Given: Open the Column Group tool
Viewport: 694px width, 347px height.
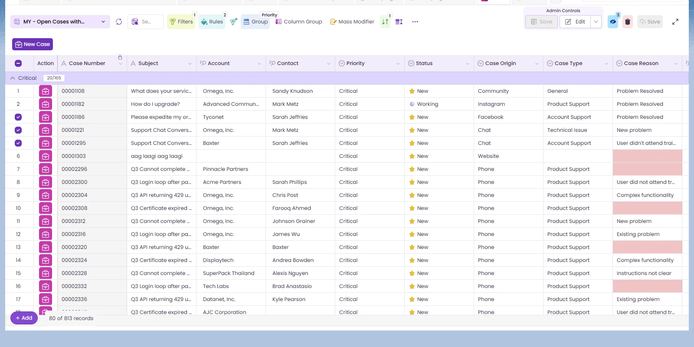Looking at the screenshot, I should 299,22.
